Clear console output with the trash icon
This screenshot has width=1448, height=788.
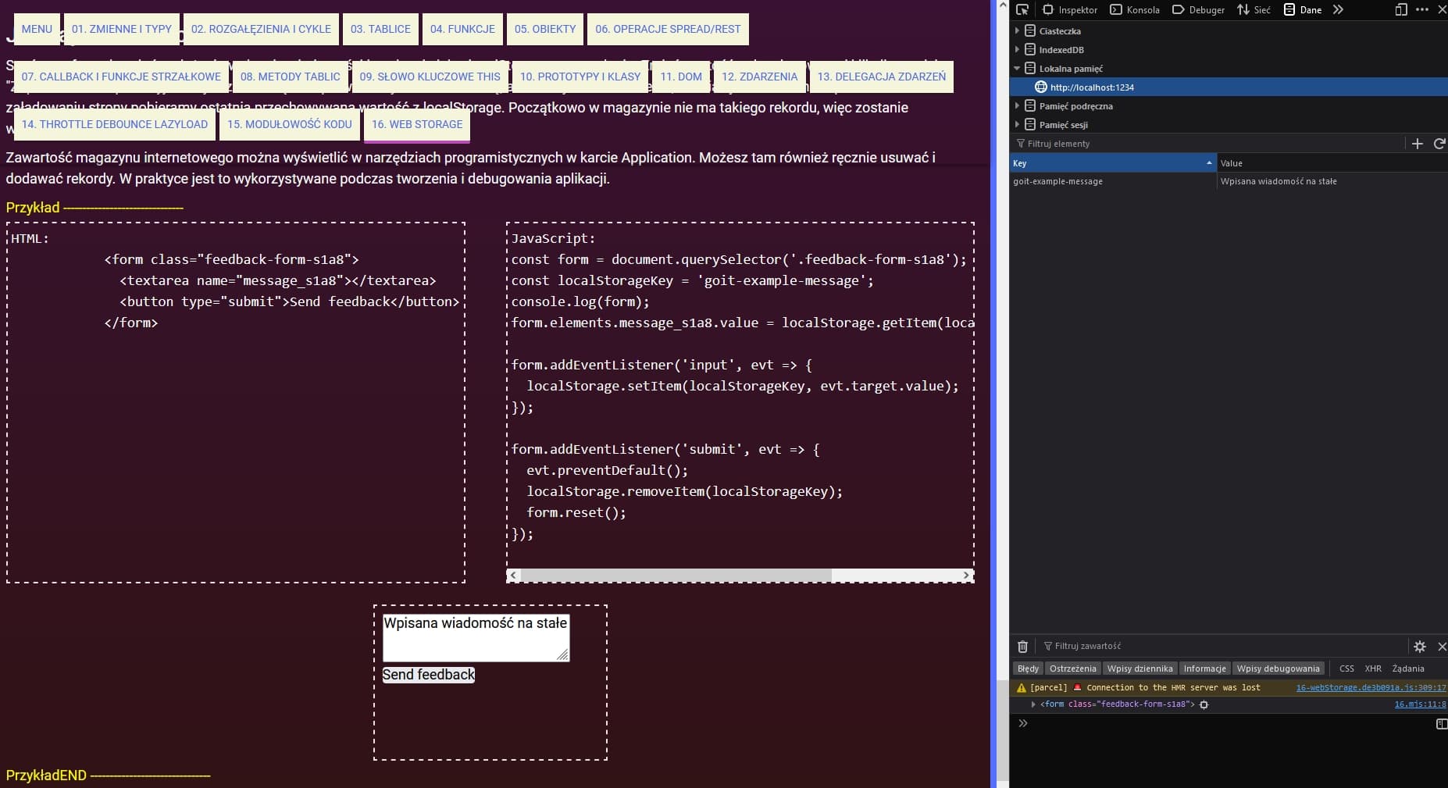click(1022, 647)
